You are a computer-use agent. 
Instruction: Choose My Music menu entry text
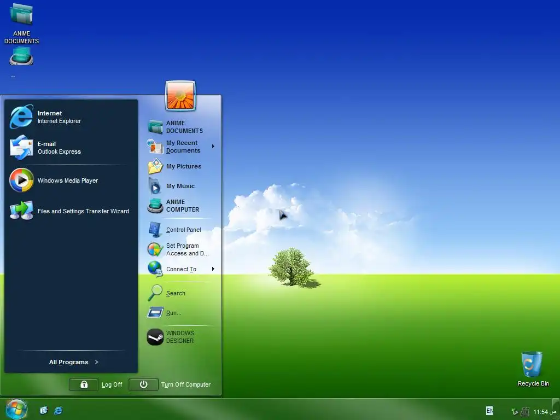180,186
